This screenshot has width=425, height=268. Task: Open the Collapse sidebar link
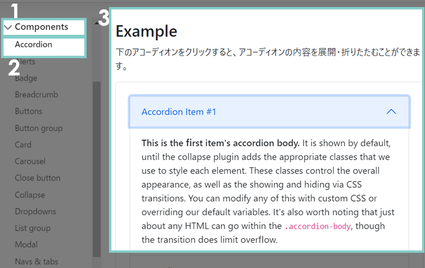[30, 195]
